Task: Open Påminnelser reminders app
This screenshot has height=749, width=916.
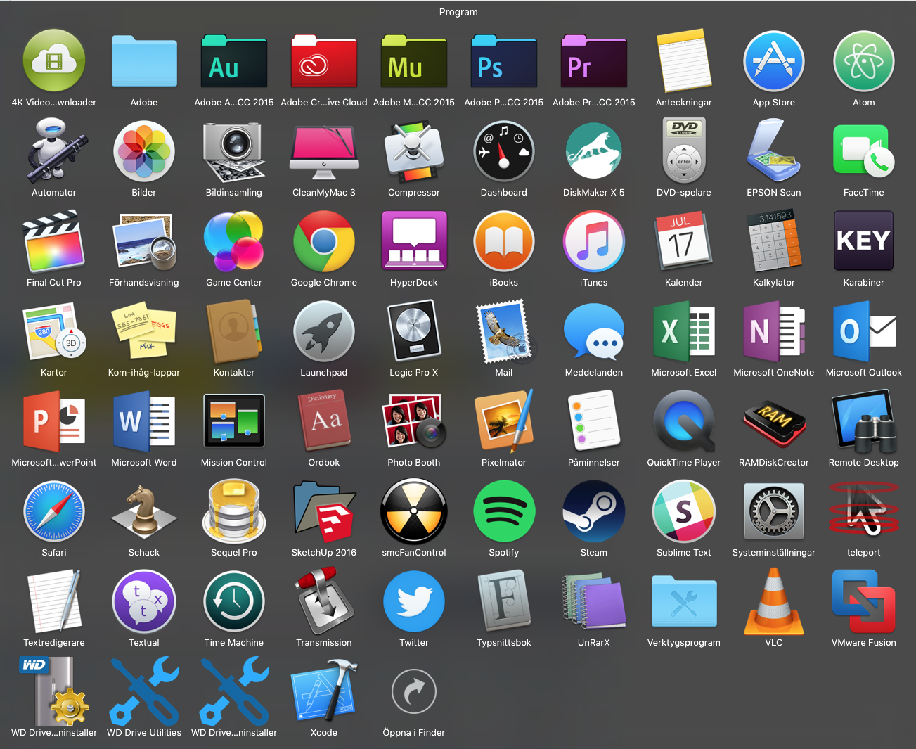Action: click(x=594, y=421)
